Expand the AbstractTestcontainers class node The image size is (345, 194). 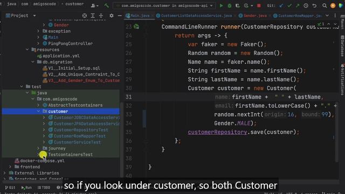coord(38,106)
